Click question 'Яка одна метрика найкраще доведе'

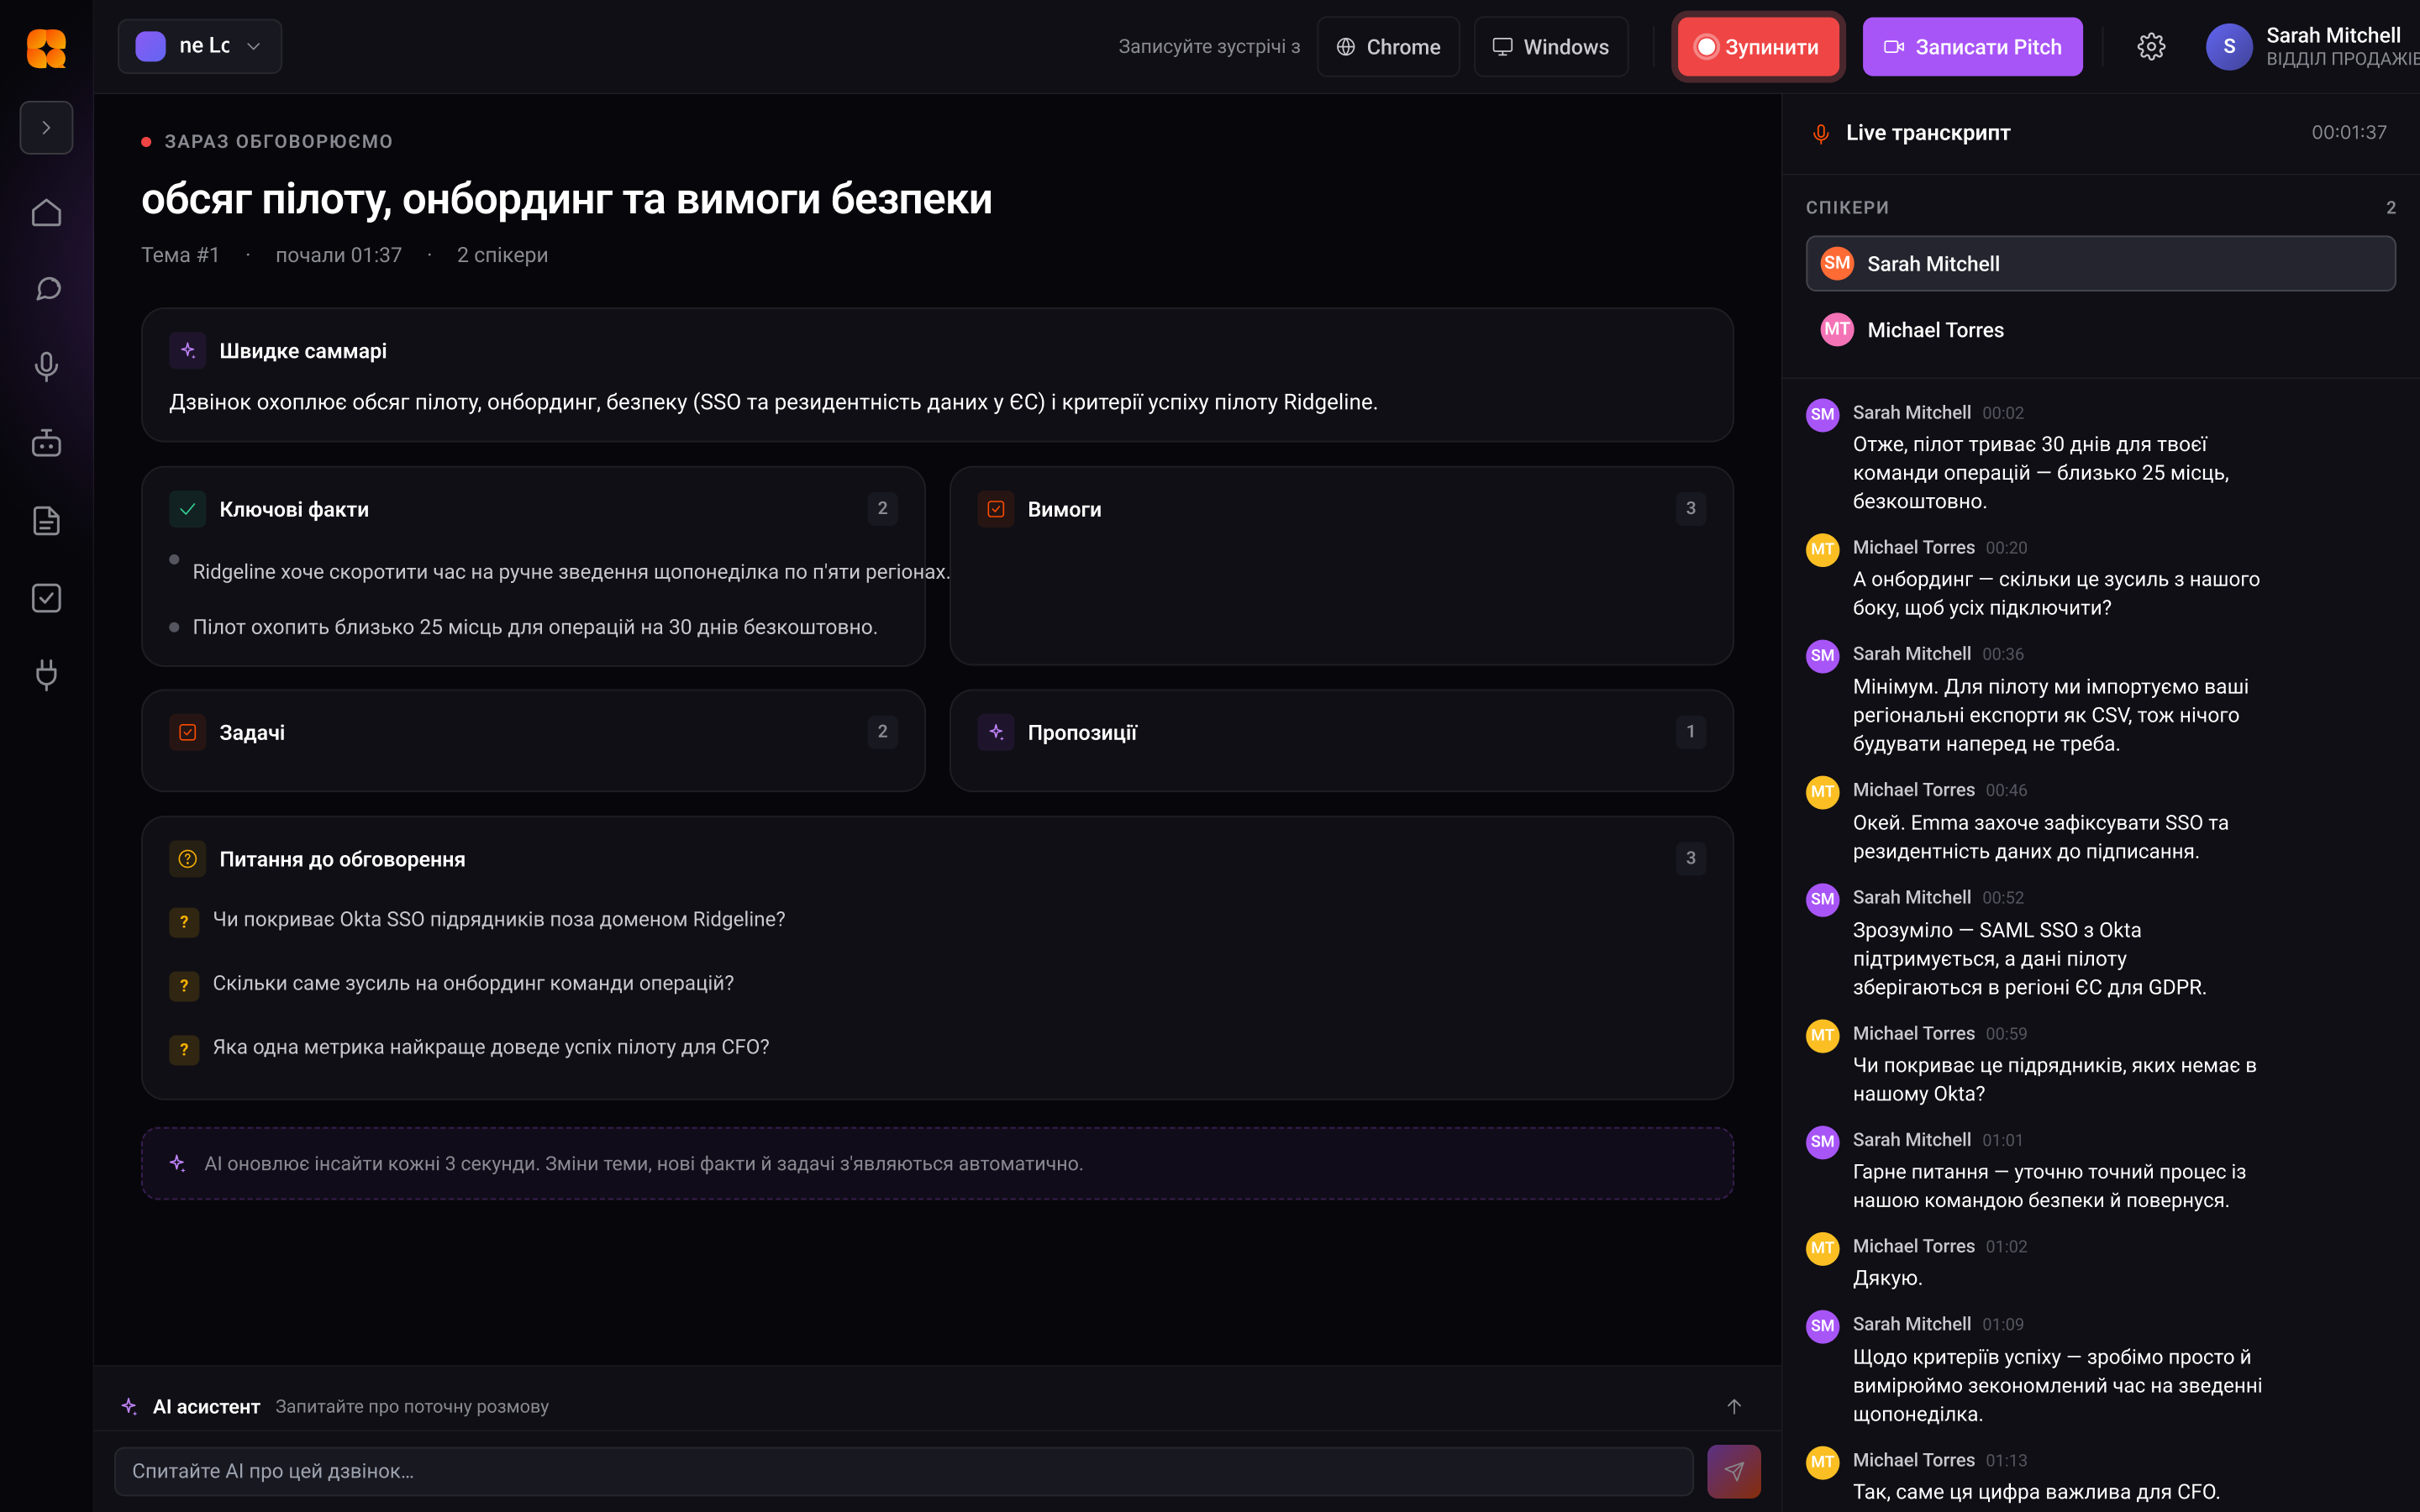point(491,1047)
